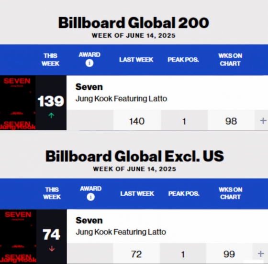Expand the Global Excl. US Seven entry with plus
The height and width of the screenshot is (264, 268).
(261, 253)
